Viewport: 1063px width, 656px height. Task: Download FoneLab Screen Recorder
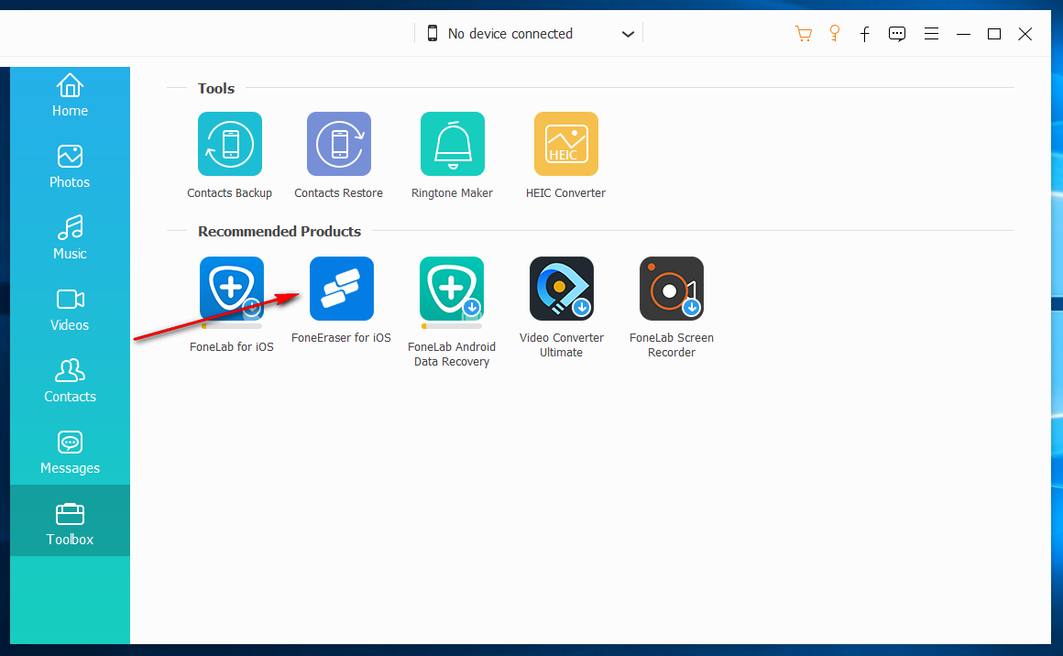tap(672, 289)
